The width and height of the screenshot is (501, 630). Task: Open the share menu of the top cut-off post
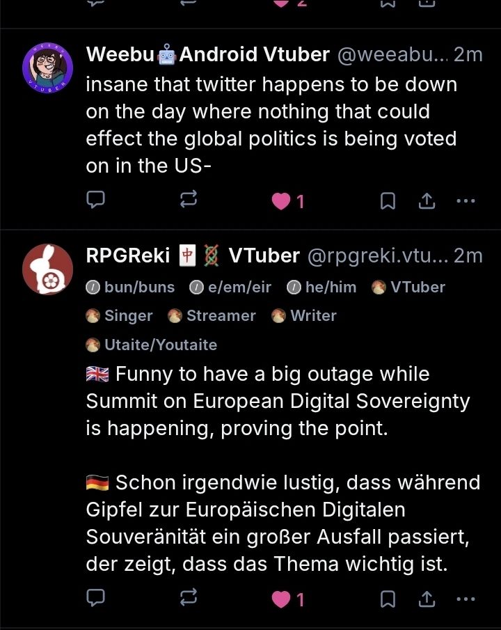pos(426,3)
